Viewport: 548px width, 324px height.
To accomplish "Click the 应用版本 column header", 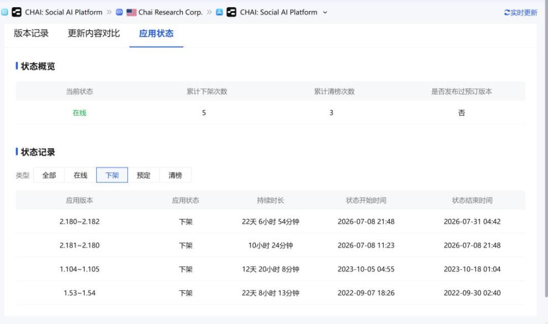I will pos(79,200).
